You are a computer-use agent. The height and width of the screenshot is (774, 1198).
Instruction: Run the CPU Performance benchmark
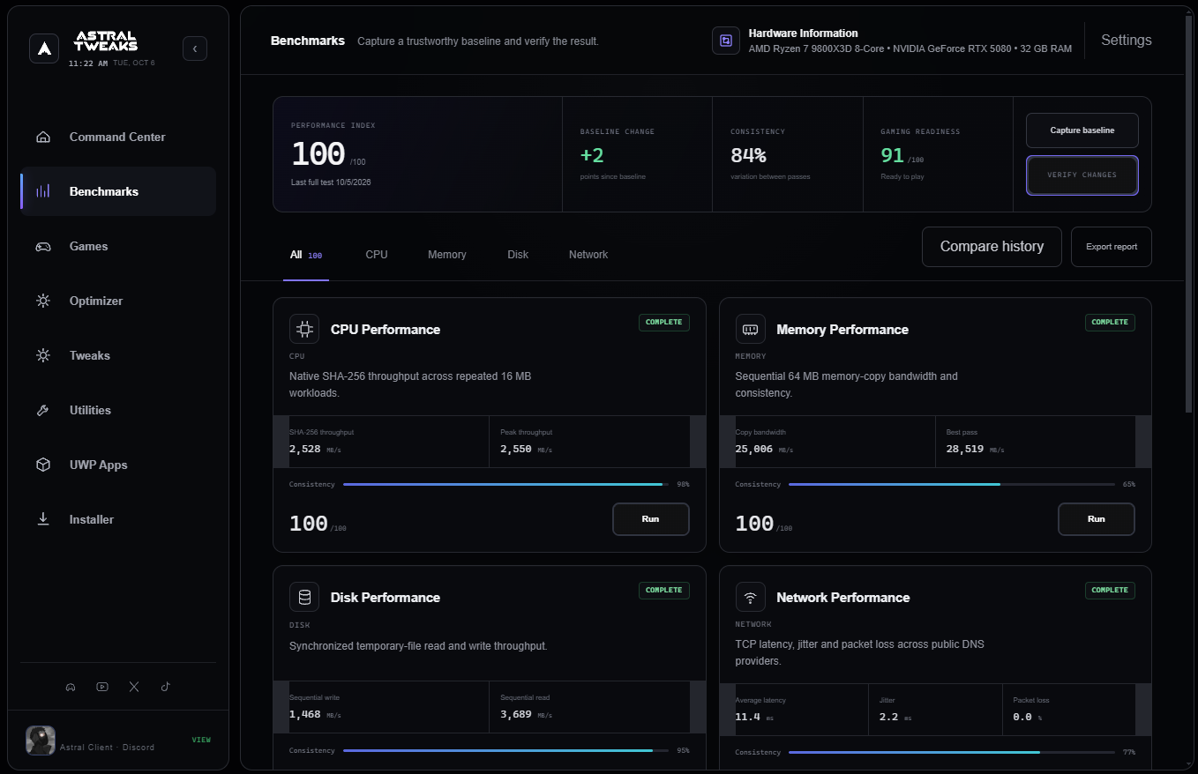pos(651,519)
